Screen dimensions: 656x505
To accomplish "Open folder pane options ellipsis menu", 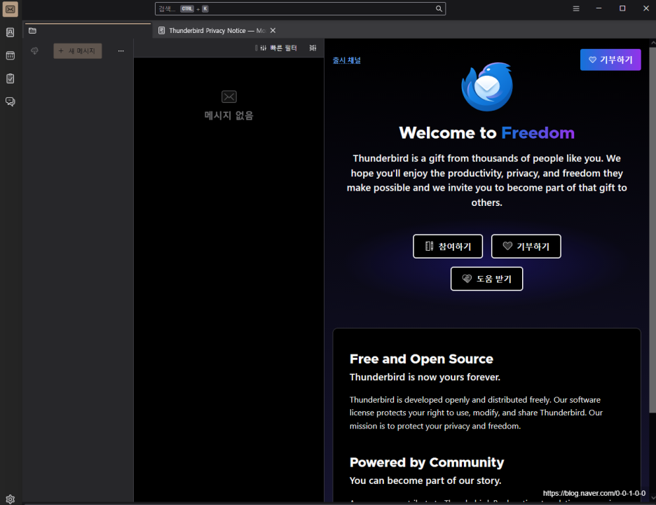I will point(121,51).
